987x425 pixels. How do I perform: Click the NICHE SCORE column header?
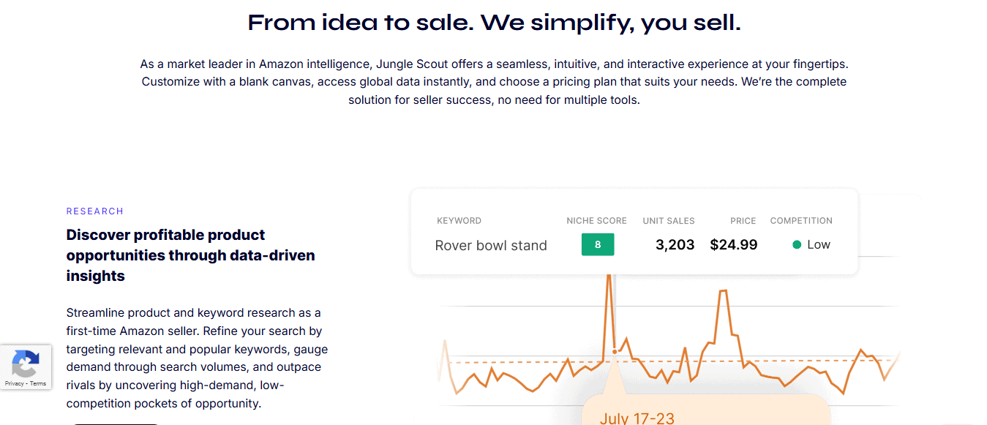pos(596,221)
